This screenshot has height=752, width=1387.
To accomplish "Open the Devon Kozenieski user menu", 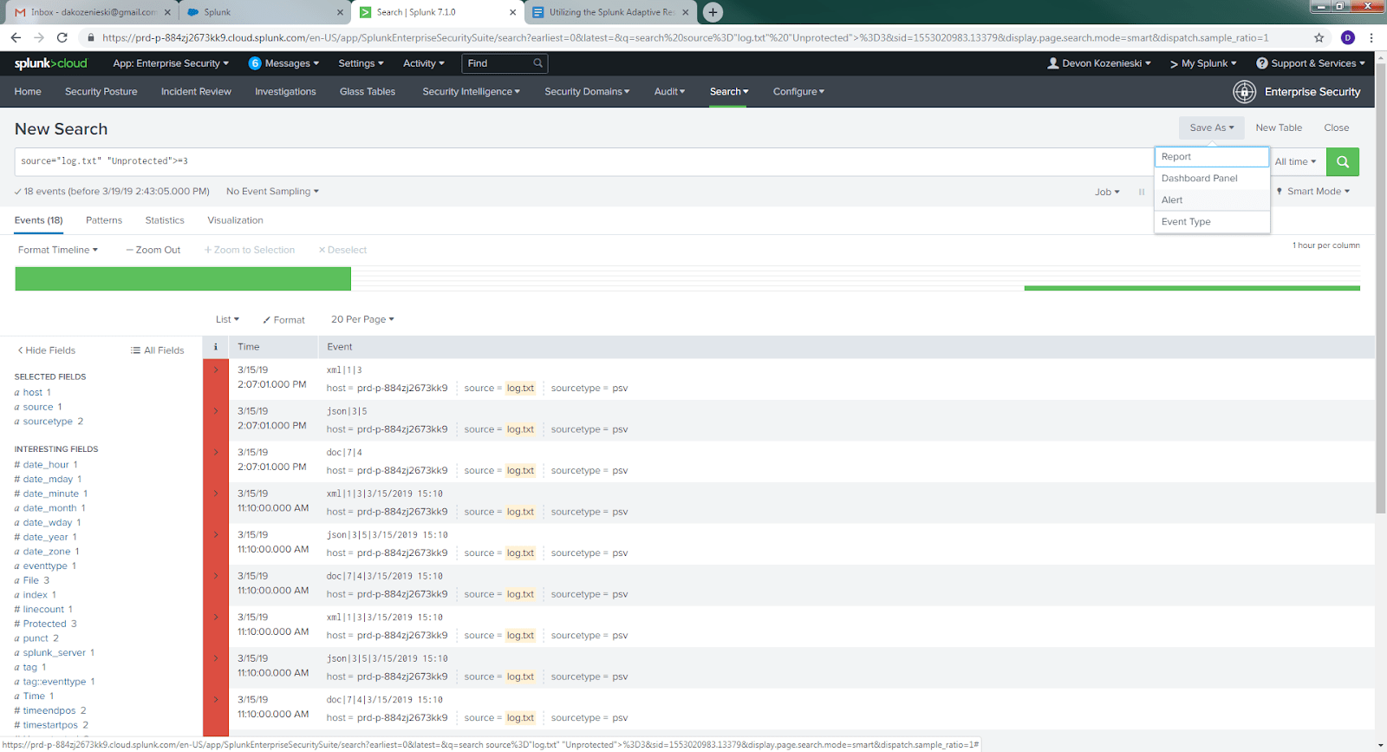I will pyautogui.click(x=1099, y=63).
